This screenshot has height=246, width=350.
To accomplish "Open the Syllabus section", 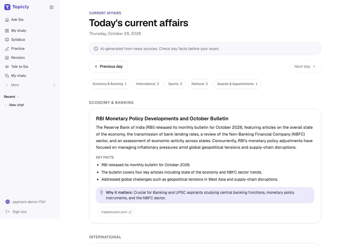I will 30,40.
